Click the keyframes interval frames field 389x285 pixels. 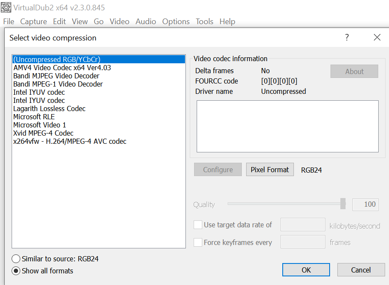pos(303,242)
